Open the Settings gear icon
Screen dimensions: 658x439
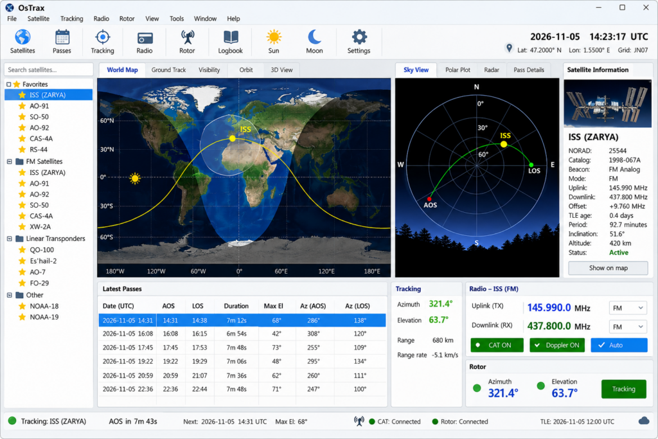click(359, 37)
